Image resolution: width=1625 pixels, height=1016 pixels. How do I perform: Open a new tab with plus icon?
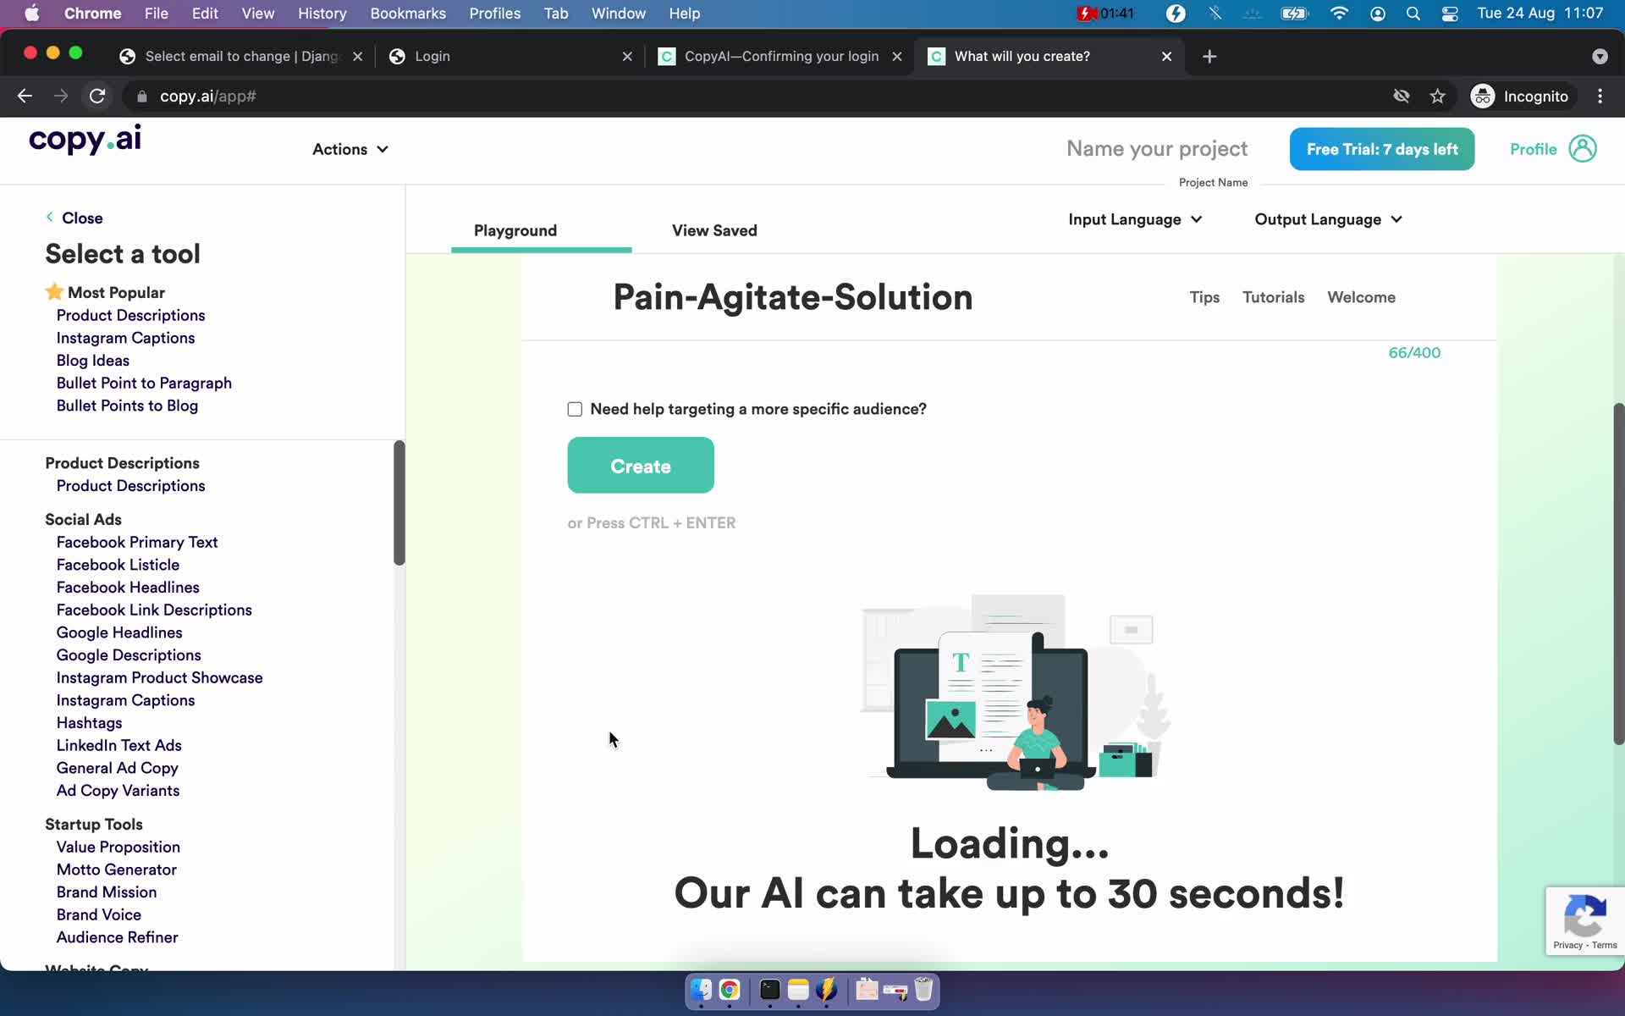click(x=1209, y=56)
